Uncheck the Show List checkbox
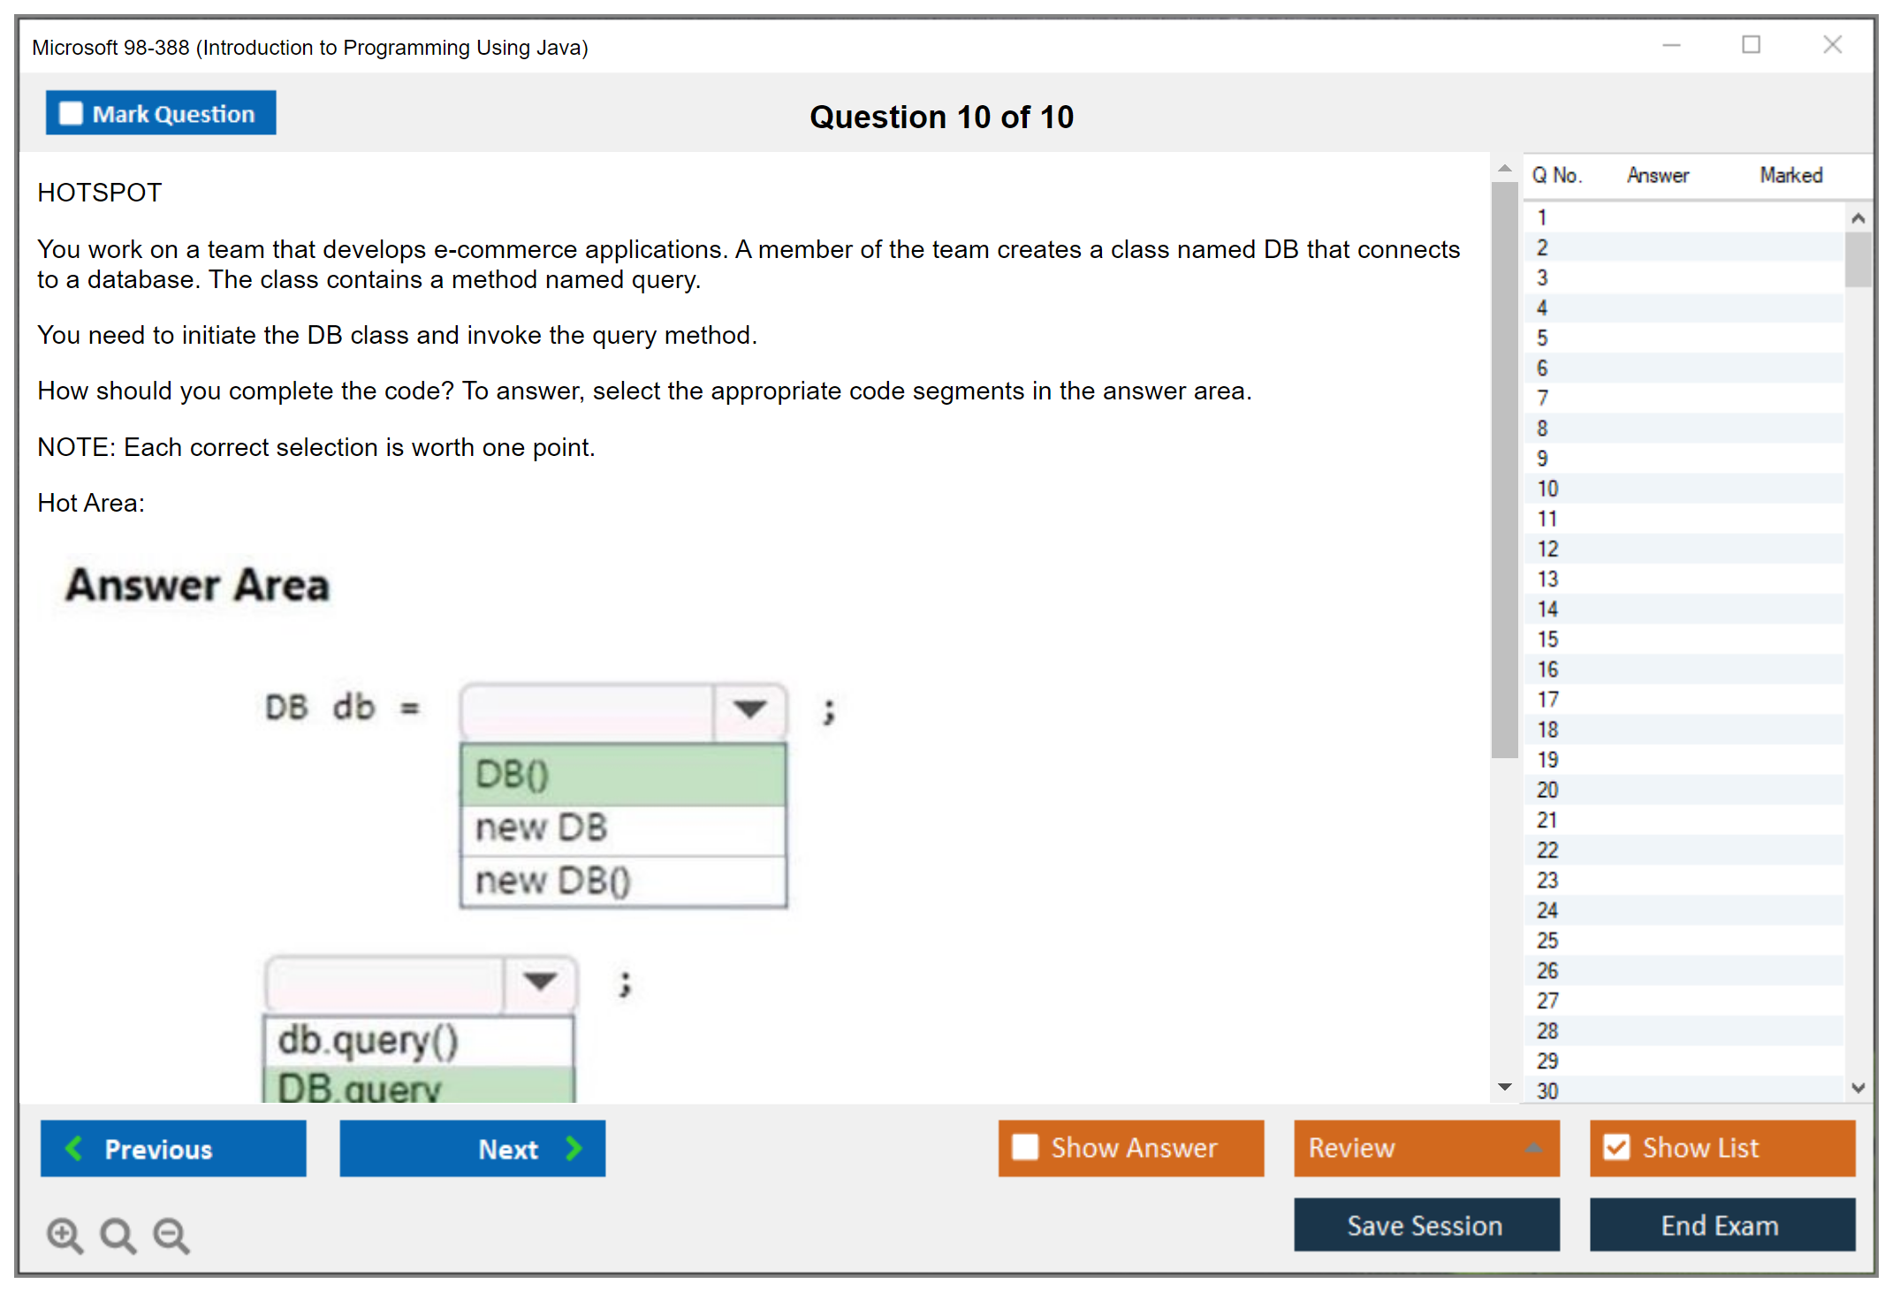 tap(1616, 1148)
